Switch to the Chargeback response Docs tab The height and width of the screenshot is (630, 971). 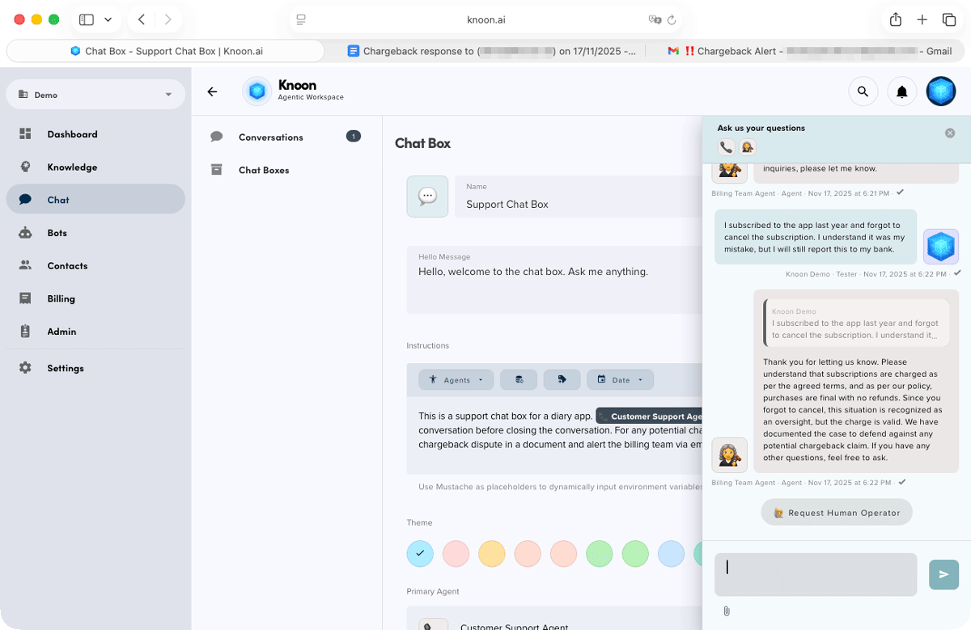[492, 51]
